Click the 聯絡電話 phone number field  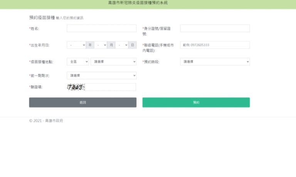point(215,45)
